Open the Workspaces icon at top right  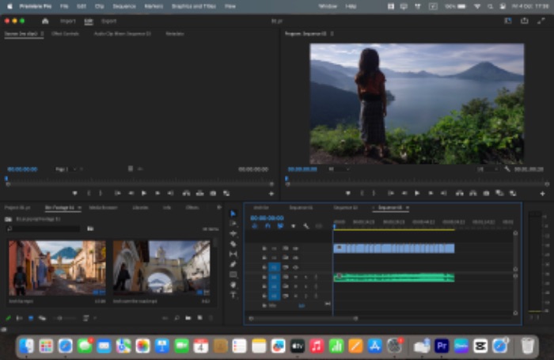(508, 21)
